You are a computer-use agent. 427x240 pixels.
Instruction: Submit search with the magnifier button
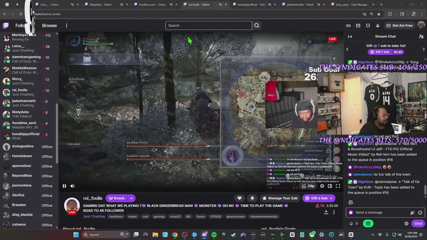(x=257, y=25)
